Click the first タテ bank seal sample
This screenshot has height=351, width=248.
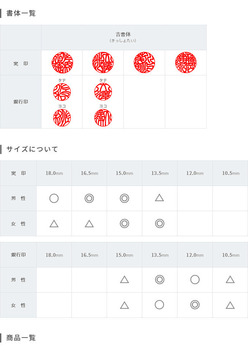pos(62,92)
